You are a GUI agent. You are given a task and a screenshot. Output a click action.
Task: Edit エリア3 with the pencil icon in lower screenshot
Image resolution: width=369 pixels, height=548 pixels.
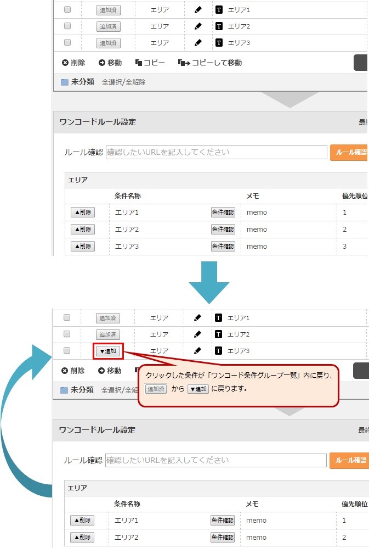click(x=197, y=350)
